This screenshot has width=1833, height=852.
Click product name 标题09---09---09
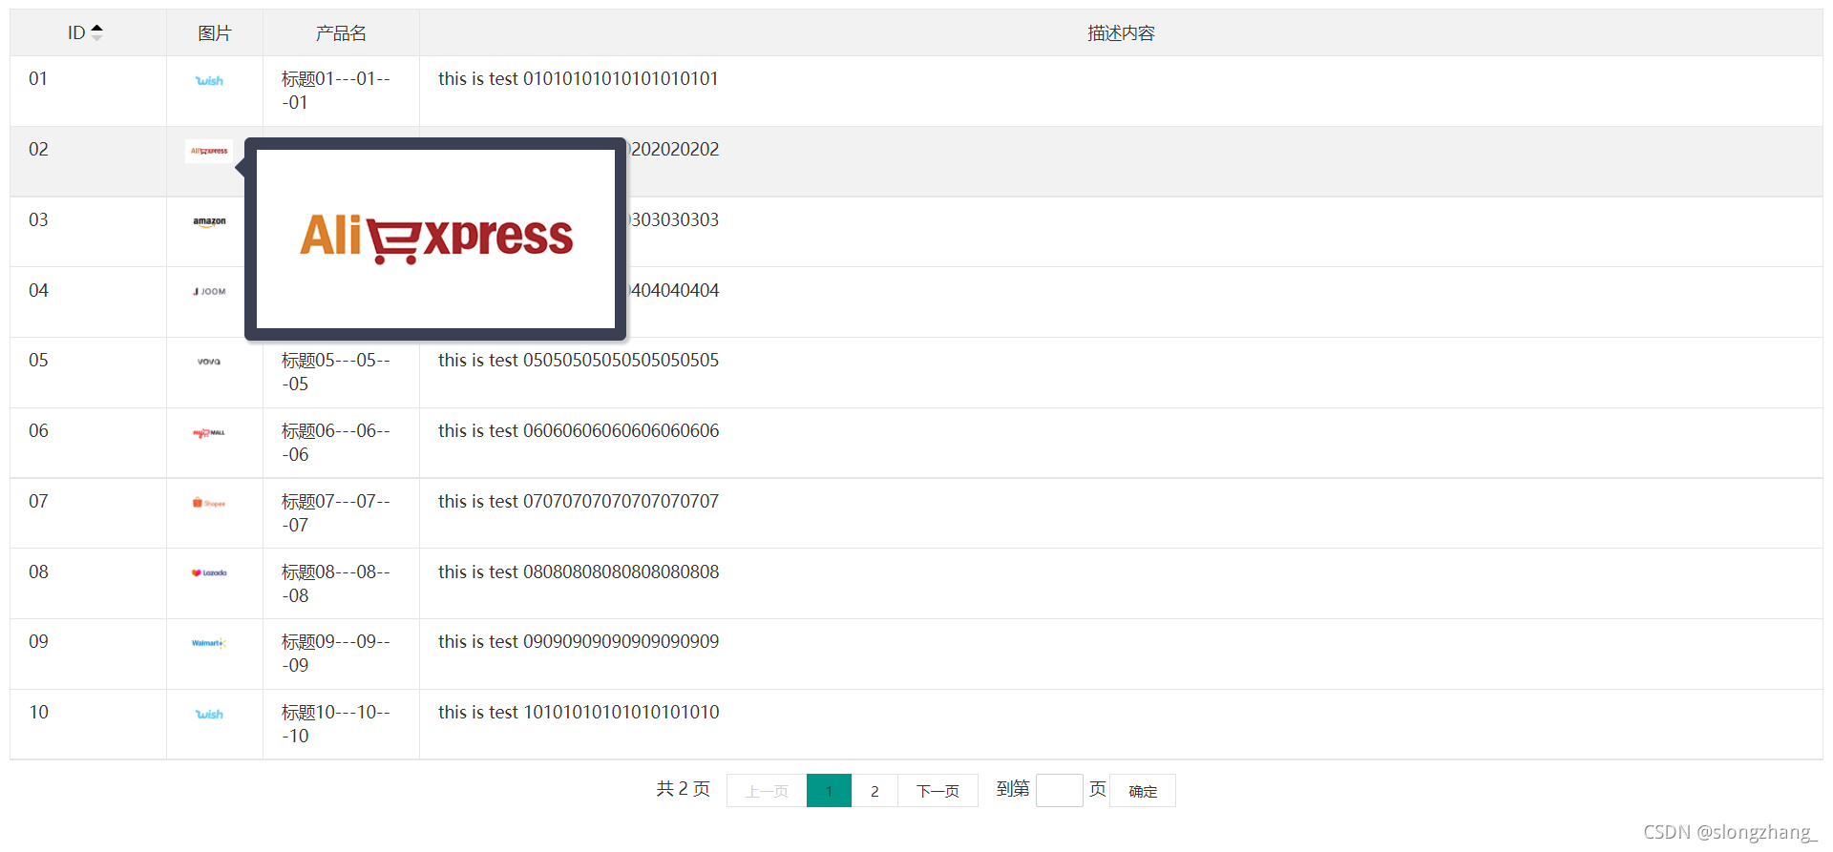336,654
